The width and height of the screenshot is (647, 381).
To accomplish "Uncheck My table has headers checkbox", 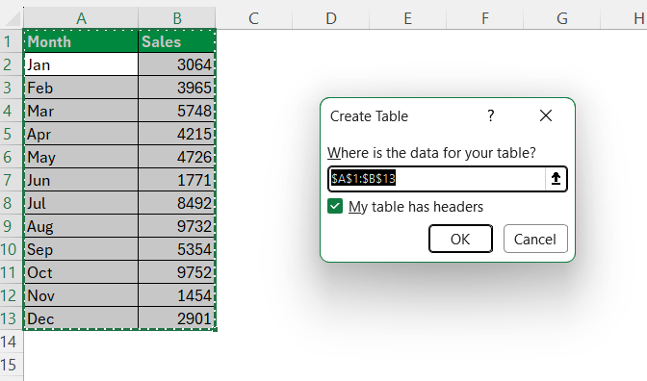I will (x=335, y=206).
